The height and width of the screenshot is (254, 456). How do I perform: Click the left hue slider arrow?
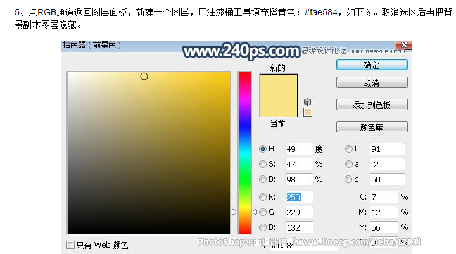tap(234, 212)
